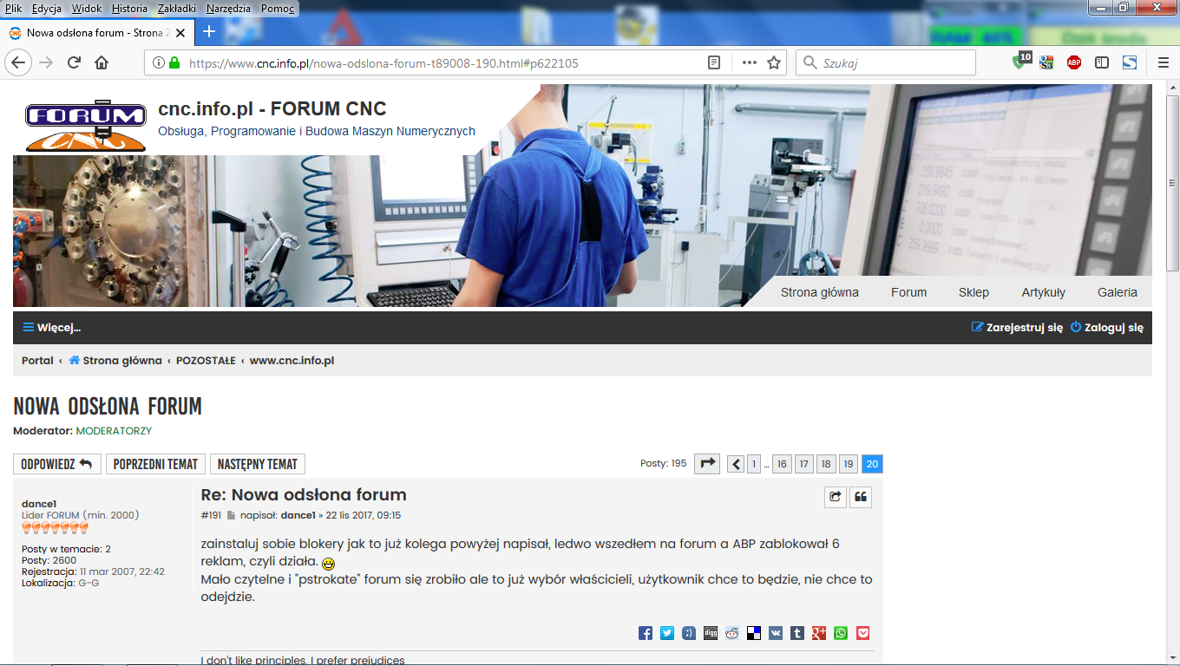This screenshot has height=666, width=1180.
Task: Share post on Tumblr
Action: coord(797,633)
